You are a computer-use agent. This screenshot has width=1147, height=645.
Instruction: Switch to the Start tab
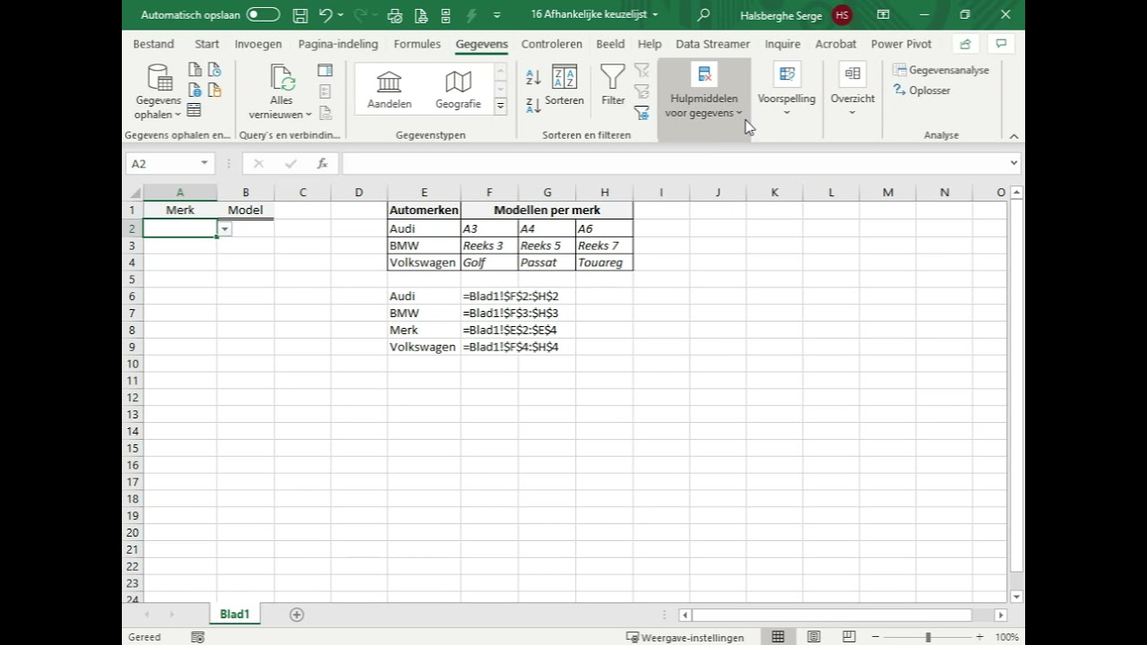pos(207,44)
